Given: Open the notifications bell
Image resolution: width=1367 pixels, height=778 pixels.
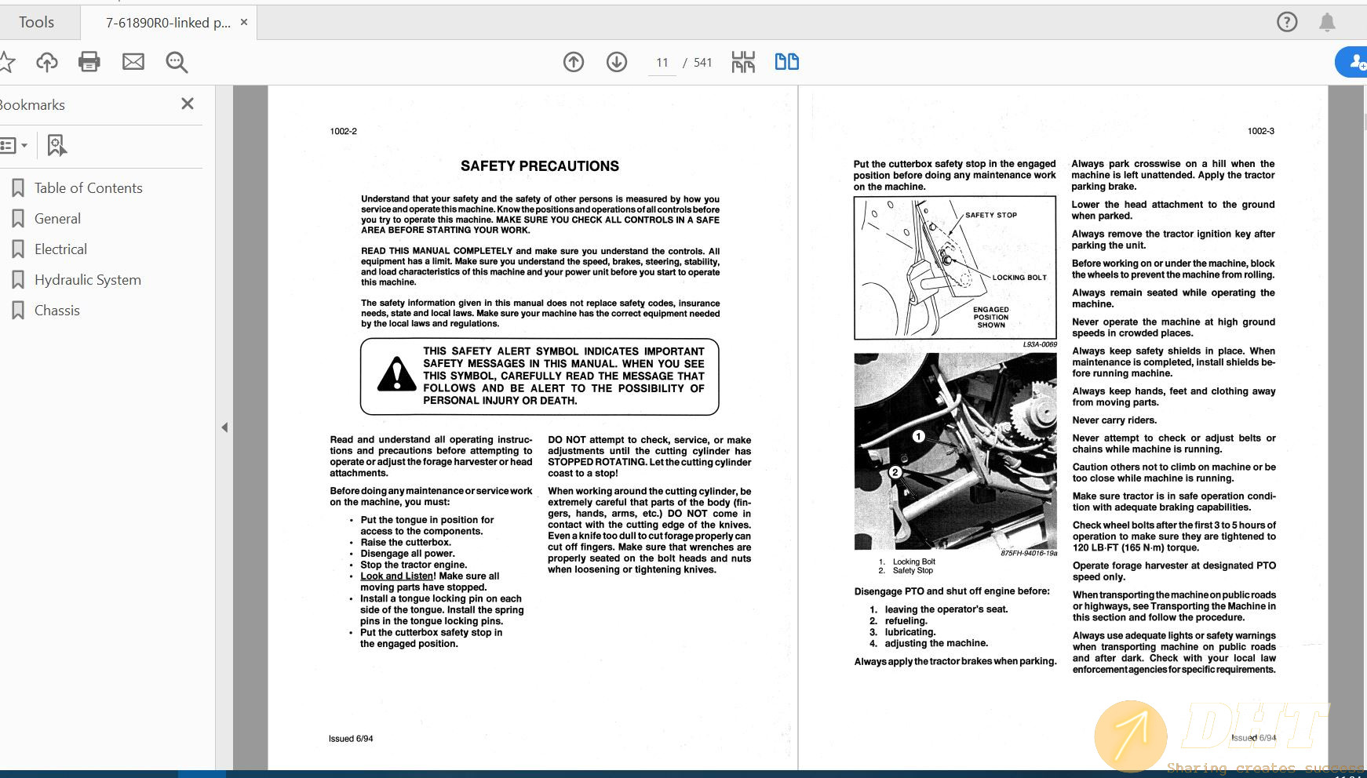Looking at the screenshot, I should tap(1327, 22).
